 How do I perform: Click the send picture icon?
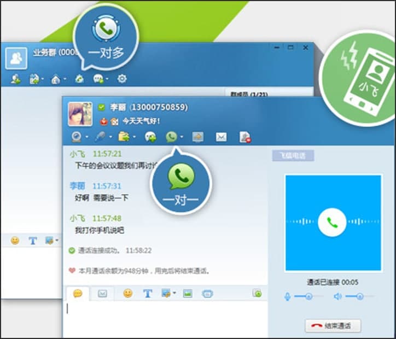coord(188,293)
